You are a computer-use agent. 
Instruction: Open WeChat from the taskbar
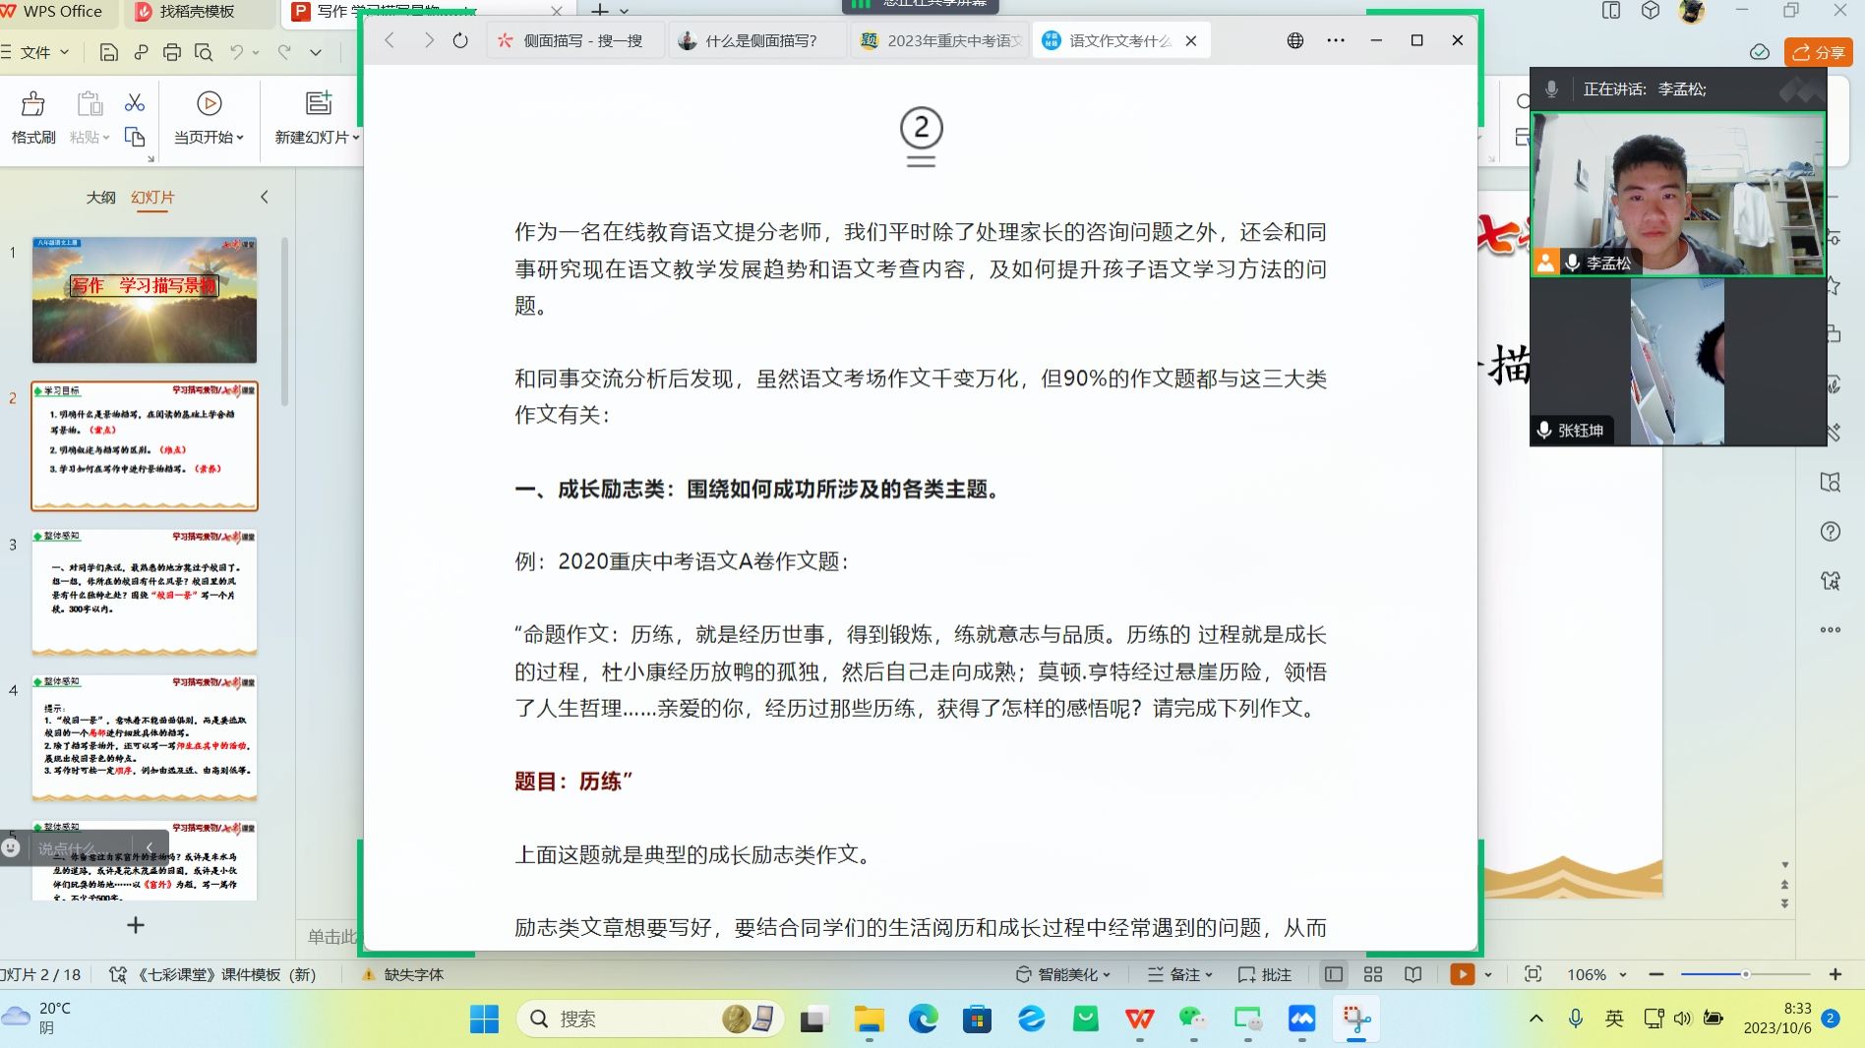tap(1192, 1019)
